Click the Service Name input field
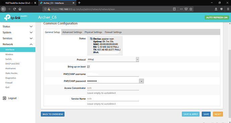231x123 pixels. (x=113, y=99)
